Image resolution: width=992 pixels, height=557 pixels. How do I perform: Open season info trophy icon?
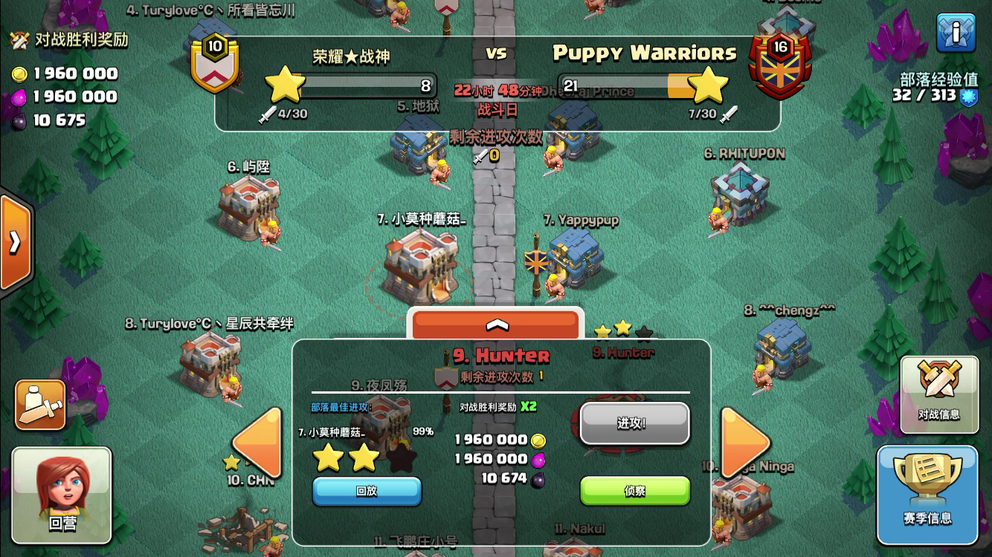tap(927, 495)
